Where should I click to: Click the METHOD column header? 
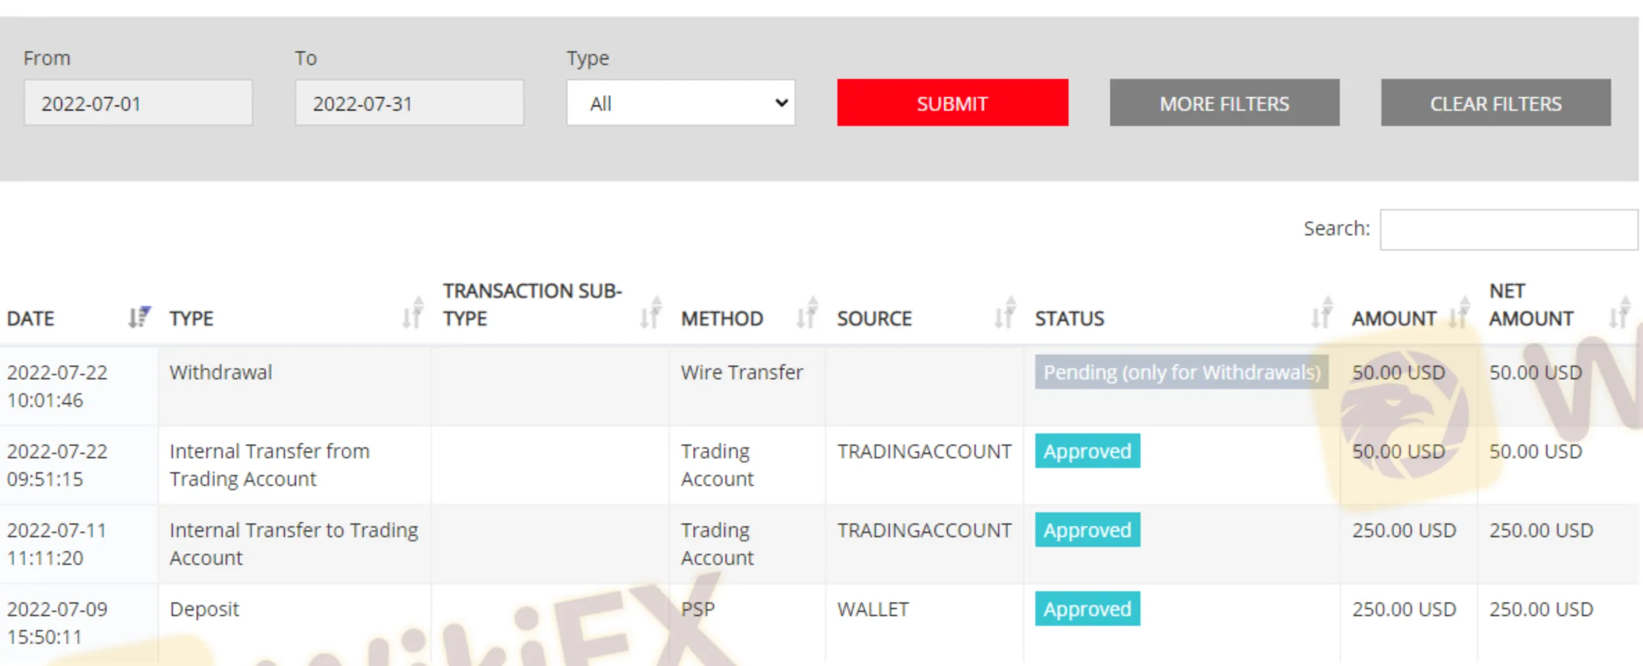pyautogui.click(x=722, y=318)
